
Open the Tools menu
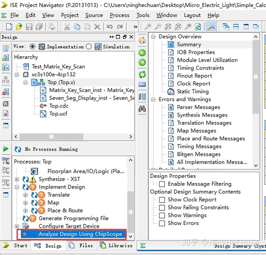tap(143, 15)
